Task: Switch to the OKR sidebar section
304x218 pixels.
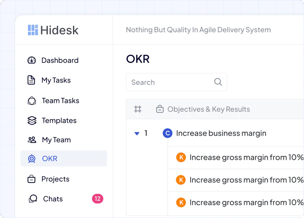Action: pos(50,158)
